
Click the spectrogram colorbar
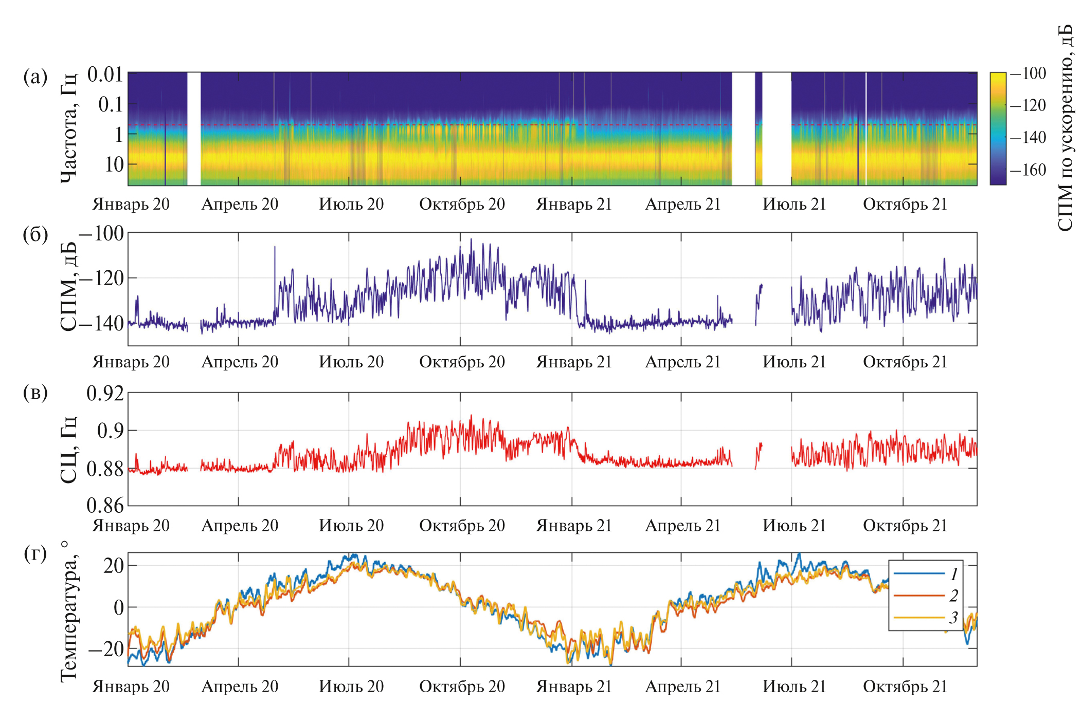coord(998,128)
